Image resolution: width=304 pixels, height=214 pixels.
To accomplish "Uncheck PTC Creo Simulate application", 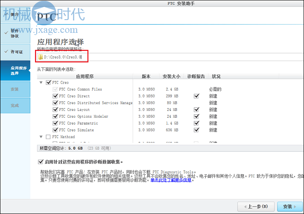I will click(55, 130).
